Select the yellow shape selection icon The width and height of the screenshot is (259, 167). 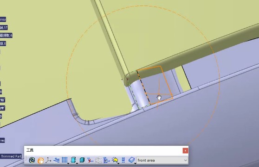[115, 160]
